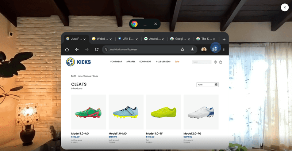Click the highlighted tab switcher icon

pyautogui.click(x=215, y=49)
